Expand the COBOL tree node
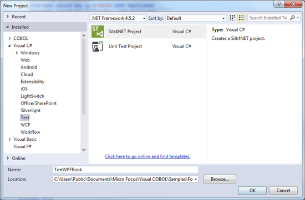Image resolution: width=305 pixels, height=200 pixels. pos(10,38)
